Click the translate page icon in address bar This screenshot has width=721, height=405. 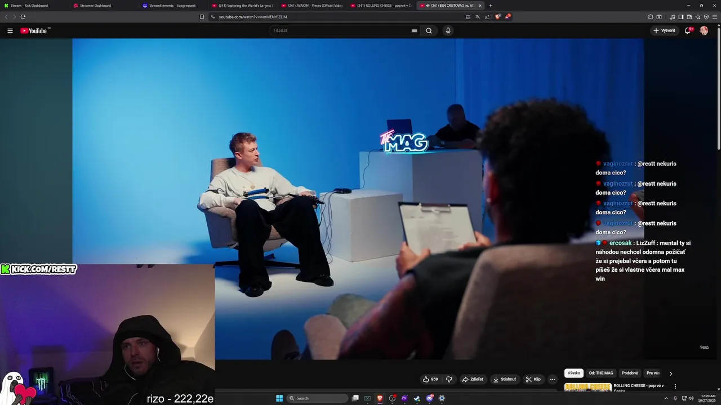(478, 17)
